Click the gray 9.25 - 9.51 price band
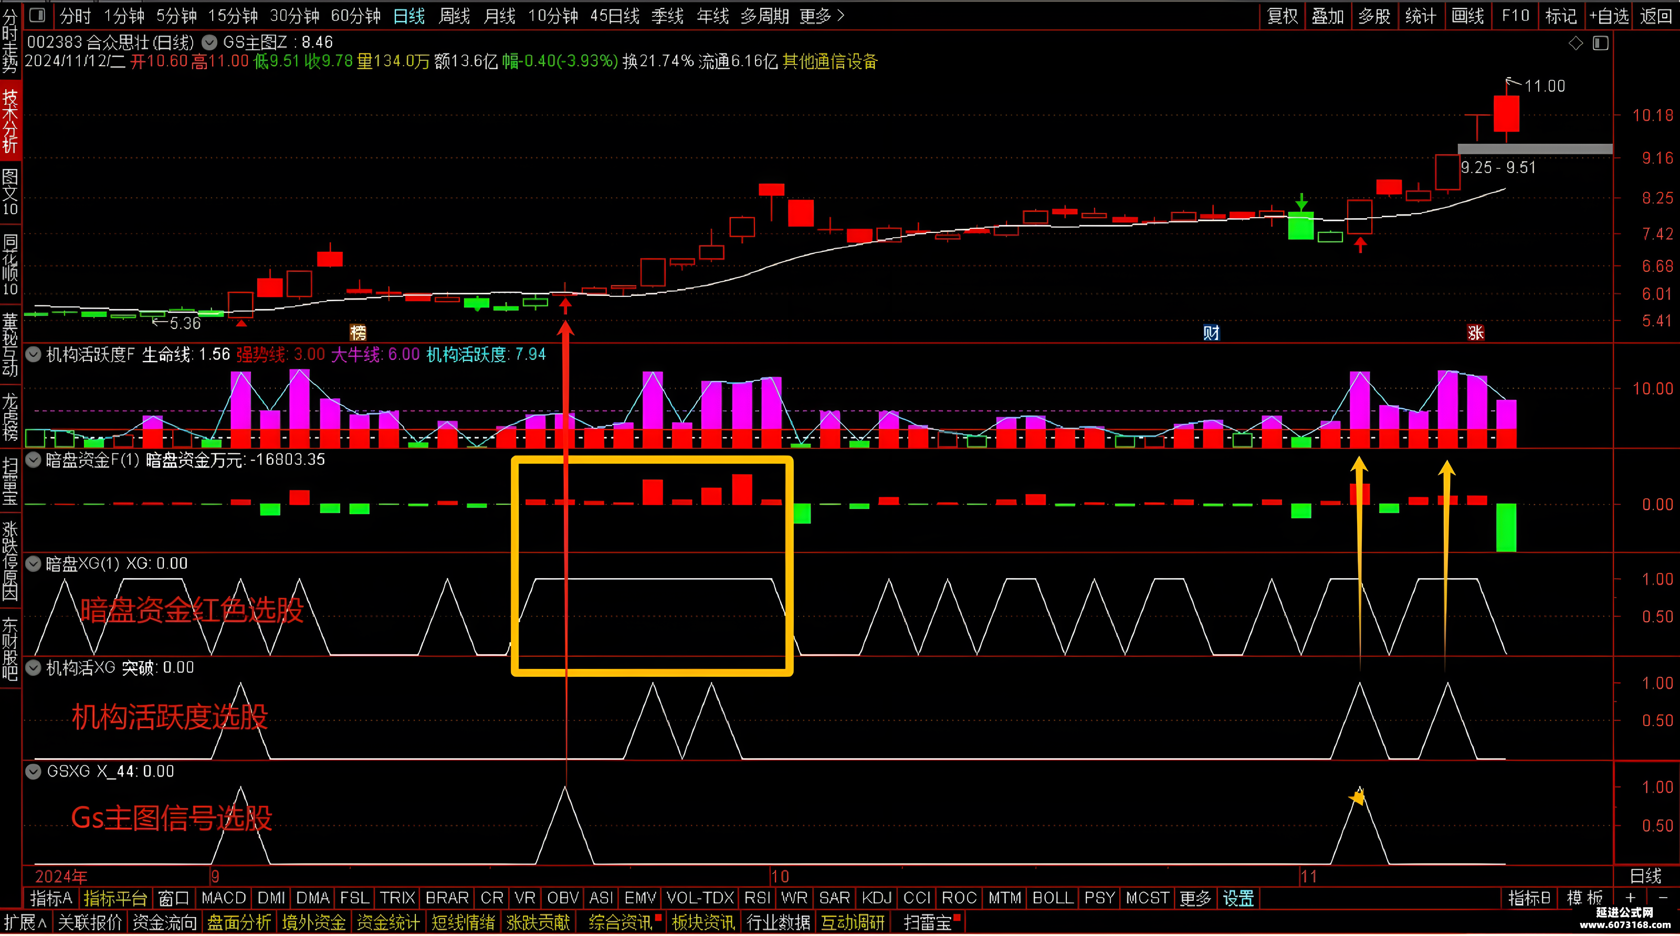The width and height of the screenshot is (1680, 936). (x=1535, y=148)
